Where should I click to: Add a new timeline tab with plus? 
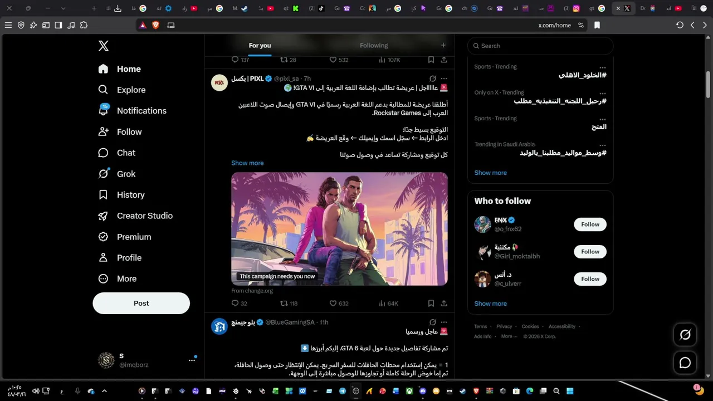point(443,46)
